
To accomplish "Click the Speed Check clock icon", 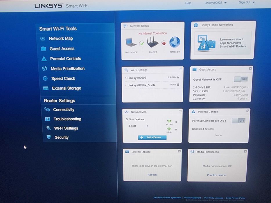I will click(x=45, y=78).
